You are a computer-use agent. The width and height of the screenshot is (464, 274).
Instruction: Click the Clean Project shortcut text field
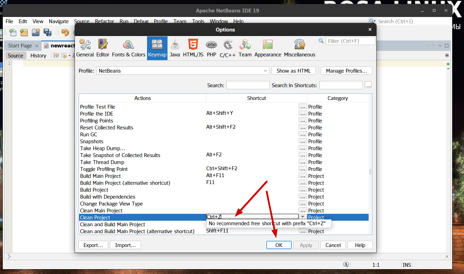click(252, 217)
